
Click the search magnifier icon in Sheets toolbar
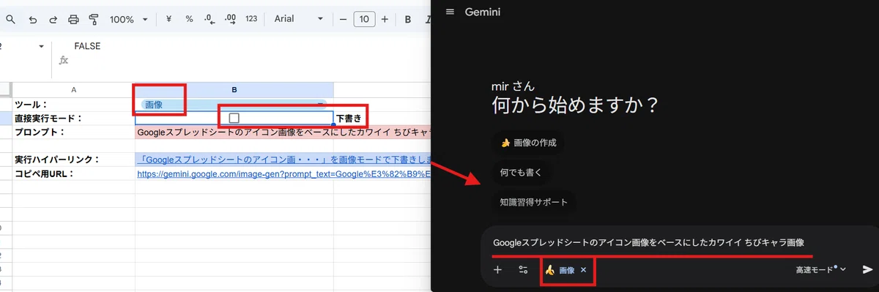tap(10, 19)
